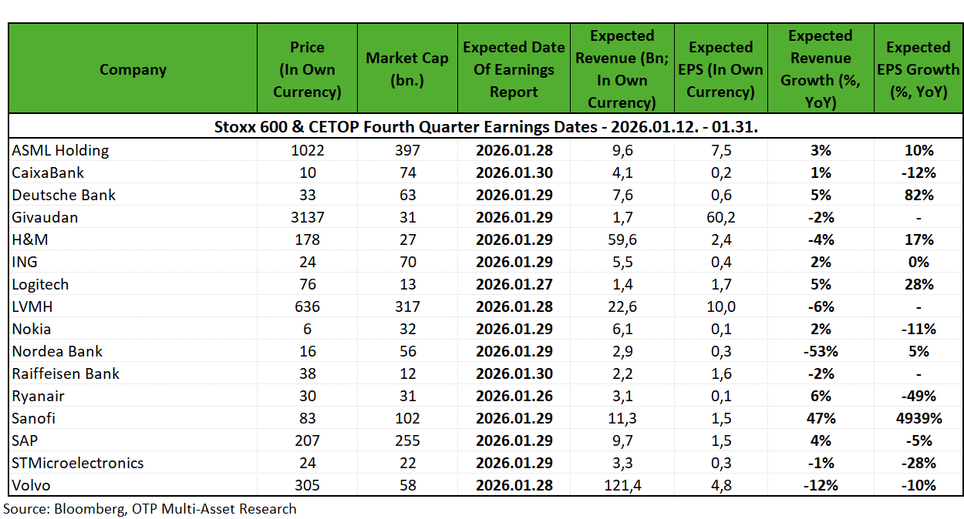Image resolution: width=964 pixels, height=519 pixels.
Task: Select Logitech EPS growth 28%
Action: tap(918, 284)
